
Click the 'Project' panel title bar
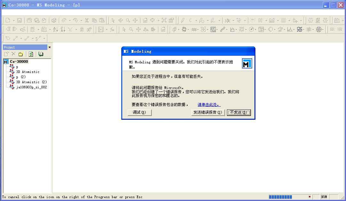[x=25, y=47]
